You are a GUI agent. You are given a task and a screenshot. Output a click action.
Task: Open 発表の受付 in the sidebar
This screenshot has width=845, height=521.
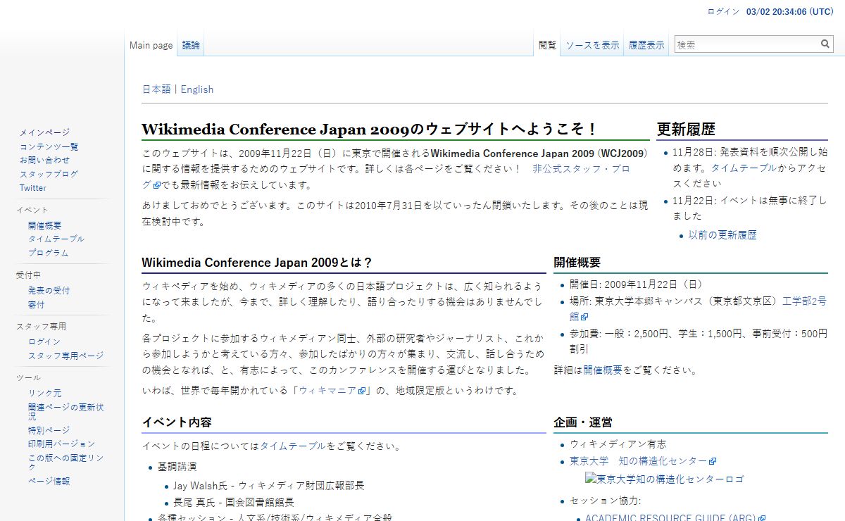coord(49,290)
